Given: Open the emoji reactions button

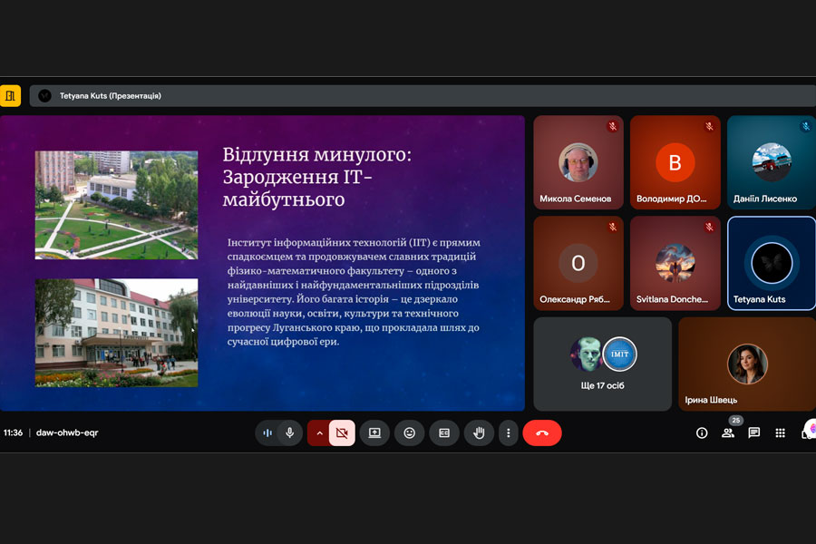Looking at the screenshot, I should tap(410, 432).
